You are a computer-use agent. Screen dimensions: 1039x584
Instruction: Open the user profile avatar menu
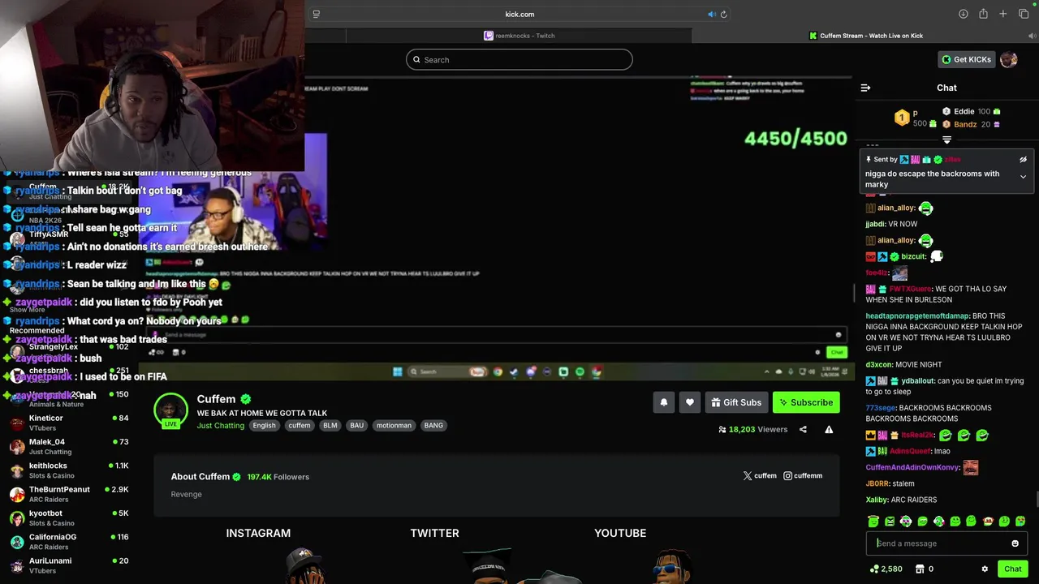[x=1009, y=59]
